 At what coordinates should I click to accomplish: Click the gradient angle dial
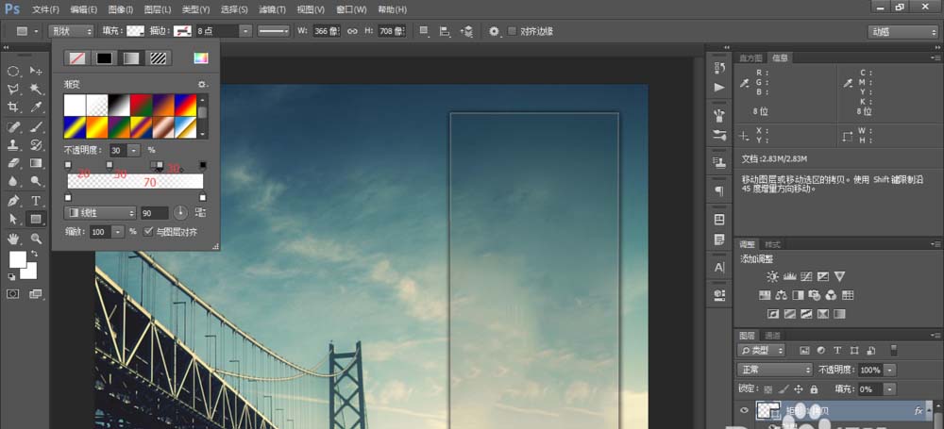click(180, 212)
